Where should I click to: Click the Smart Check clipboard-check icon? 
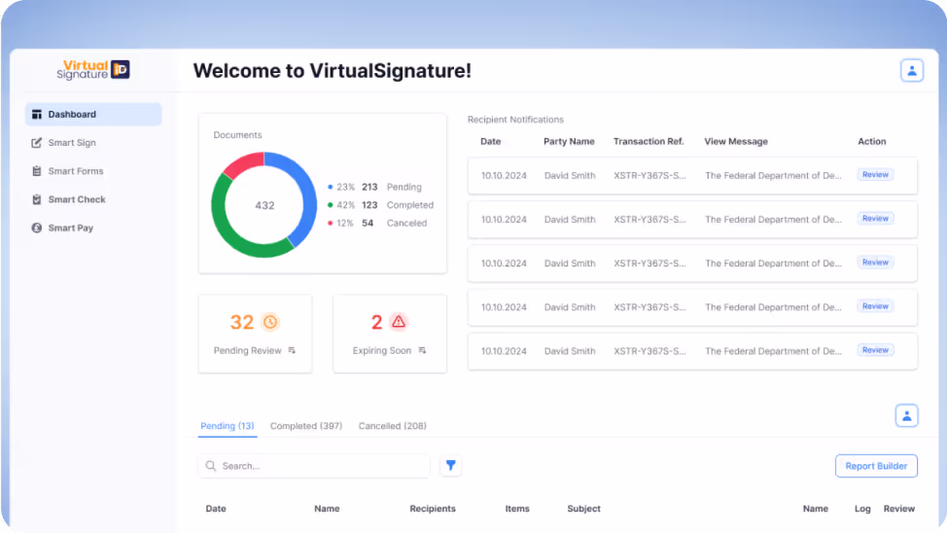point(37,199)
